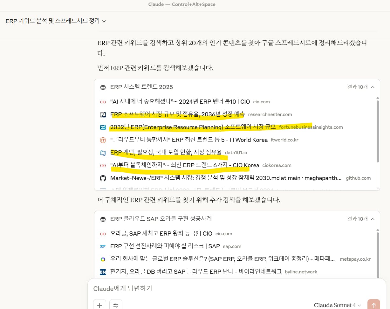
Task: Click the ITWorld Korea favicon
Action: click(103, 140)
